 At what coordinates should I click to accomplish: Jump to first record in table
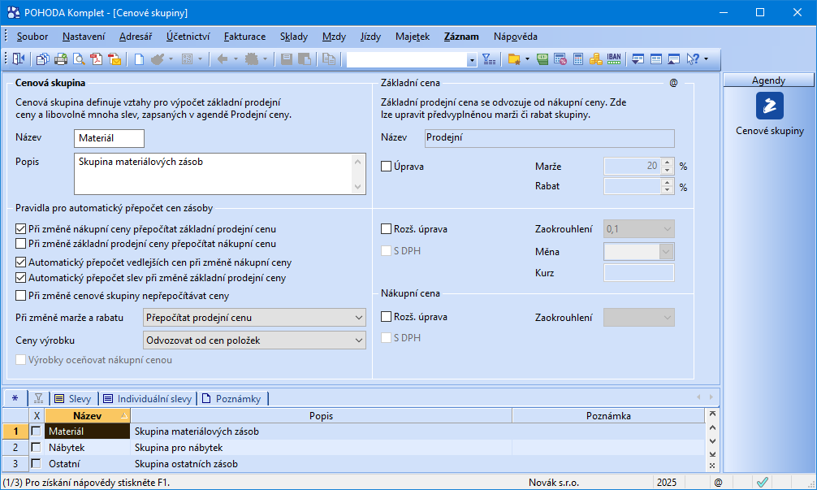[712, 414]
